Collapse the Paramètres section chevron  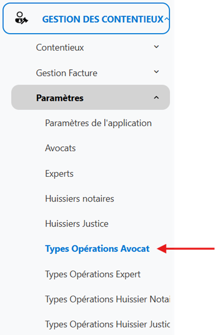tap(156, 97)
